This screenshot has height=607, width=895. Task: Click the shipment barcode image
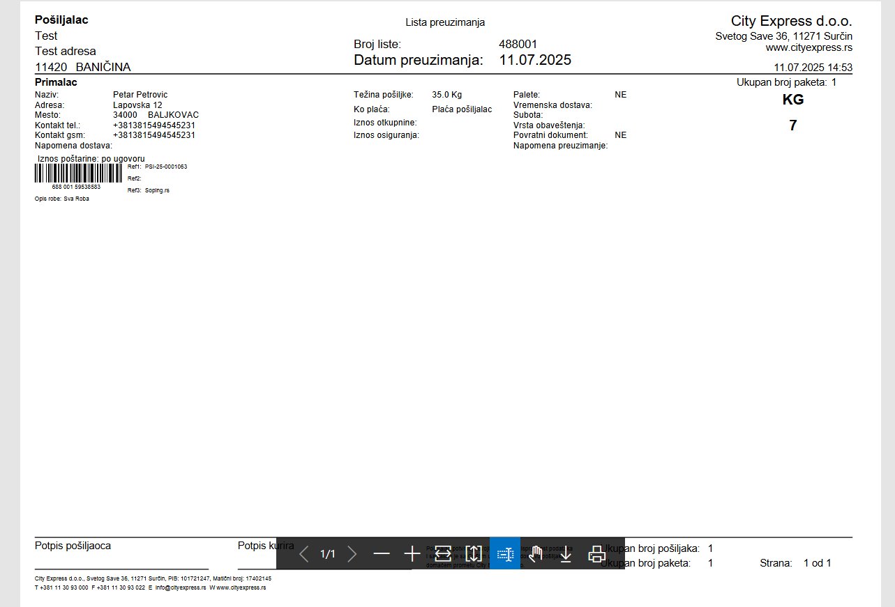point(78,174)
